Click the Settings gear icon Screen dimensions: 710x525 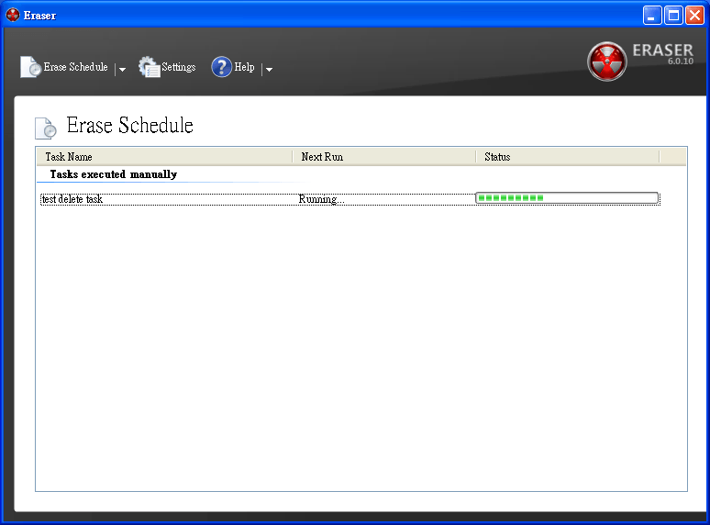click(x=149, y=67)
